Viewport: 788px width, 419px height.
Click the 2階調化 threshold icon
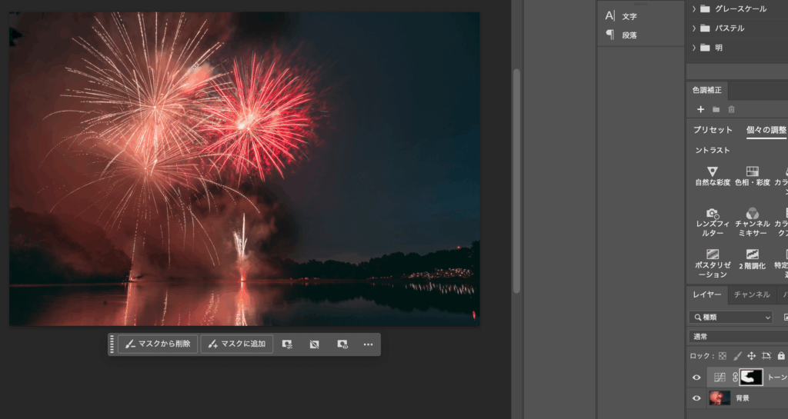pyautogui.click(x=752, y=254)
